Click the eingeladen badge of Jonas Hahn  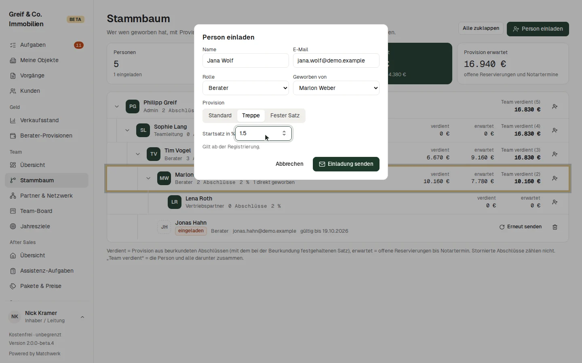(191, 231)
